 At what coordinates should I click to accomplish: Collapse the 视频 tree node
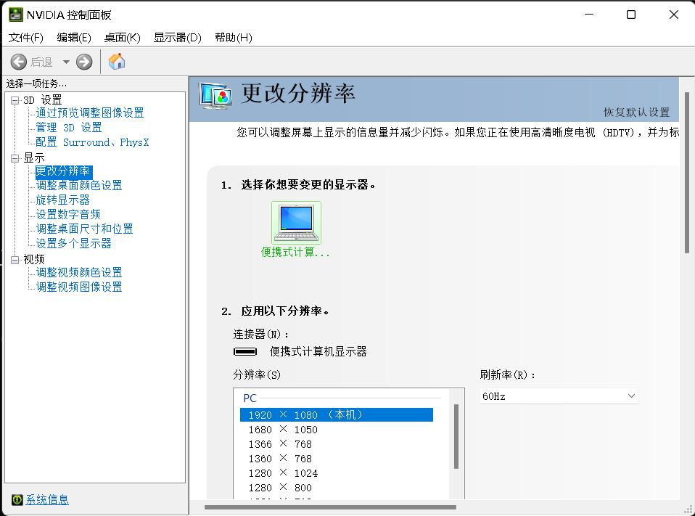coord(15,259)
